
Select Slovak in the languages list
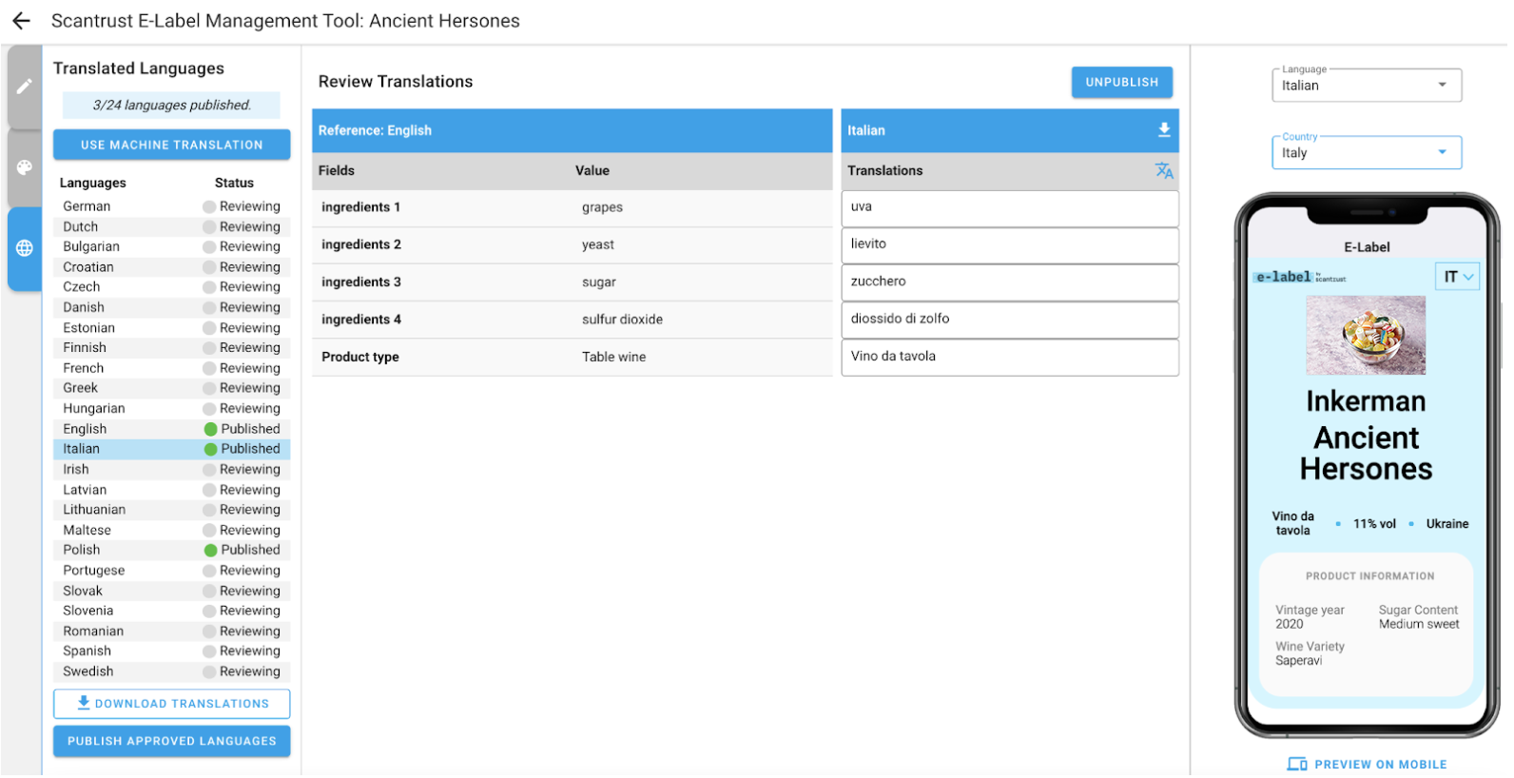[x=172, y=593]
